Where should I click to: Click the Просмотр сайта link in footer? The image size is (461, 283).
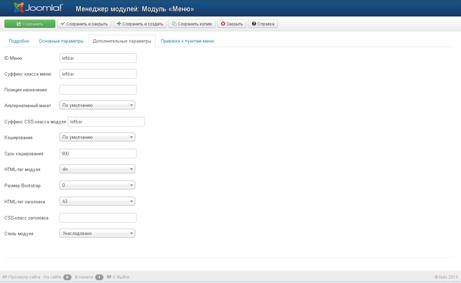point(21,277)
